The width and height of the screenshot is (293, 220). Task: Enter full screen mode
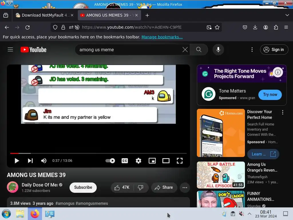click(x=180, y=161)
